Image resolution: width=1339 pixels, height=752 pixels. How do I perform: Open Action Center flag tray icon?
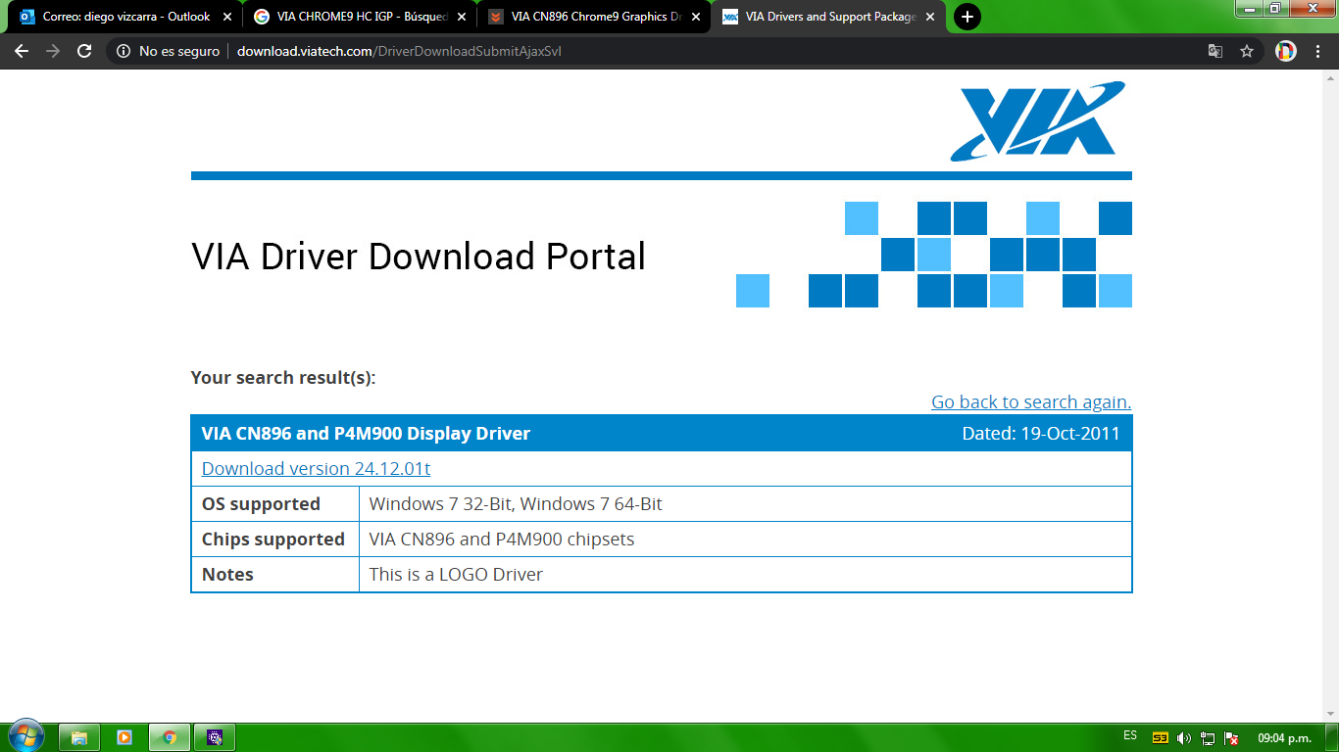tap(1231, 737)
